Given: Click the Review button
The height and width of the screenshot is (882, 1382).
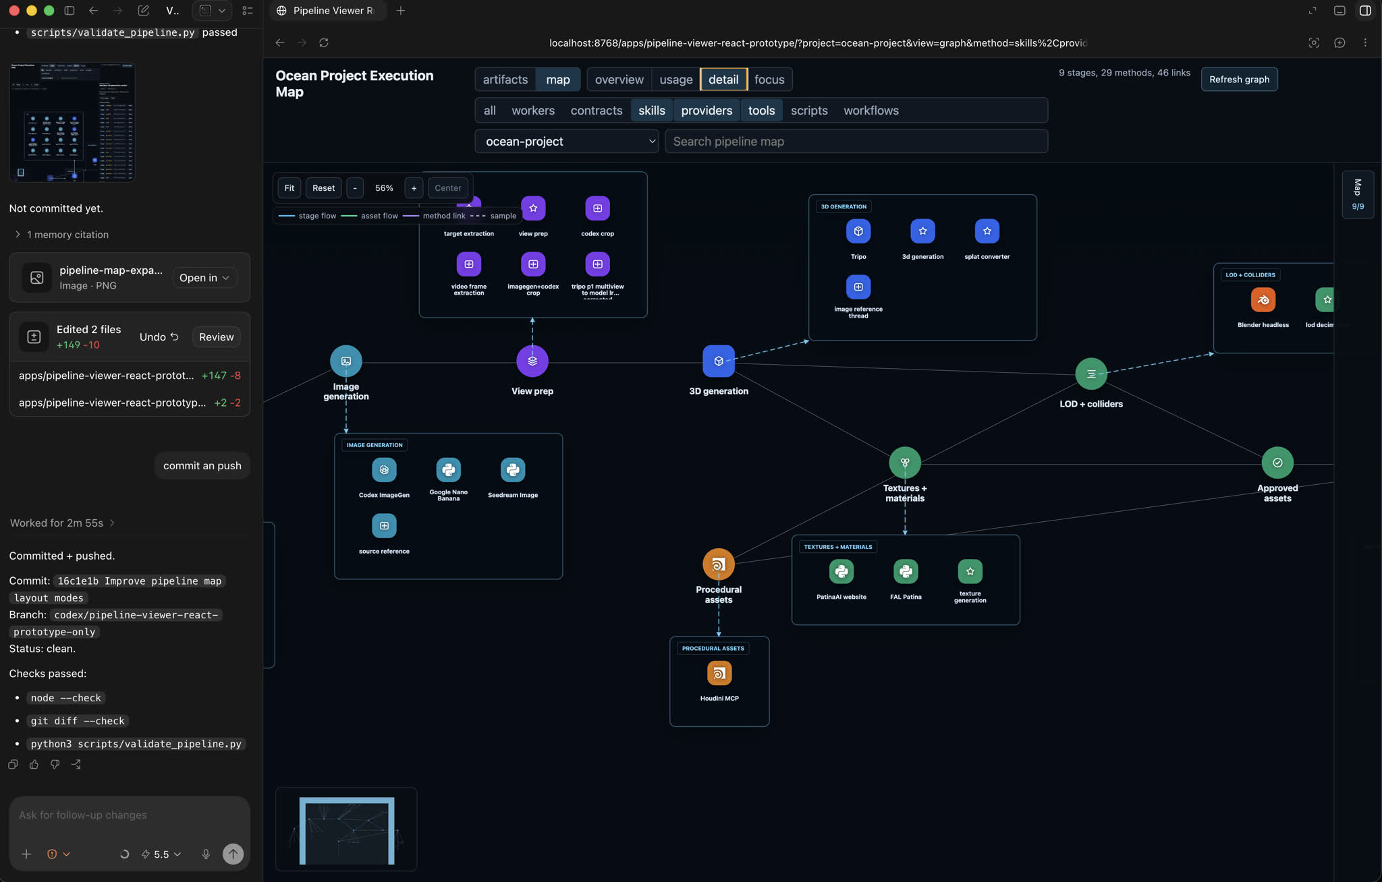Looking at the screenshot, I should (x=216, y=337).
